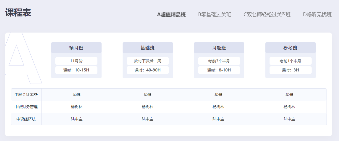The width and height of the screenshot is (339, 141).
Task: Open the B零基础过关班 tab
Action: pyautogui.click(x=214, y=15)
